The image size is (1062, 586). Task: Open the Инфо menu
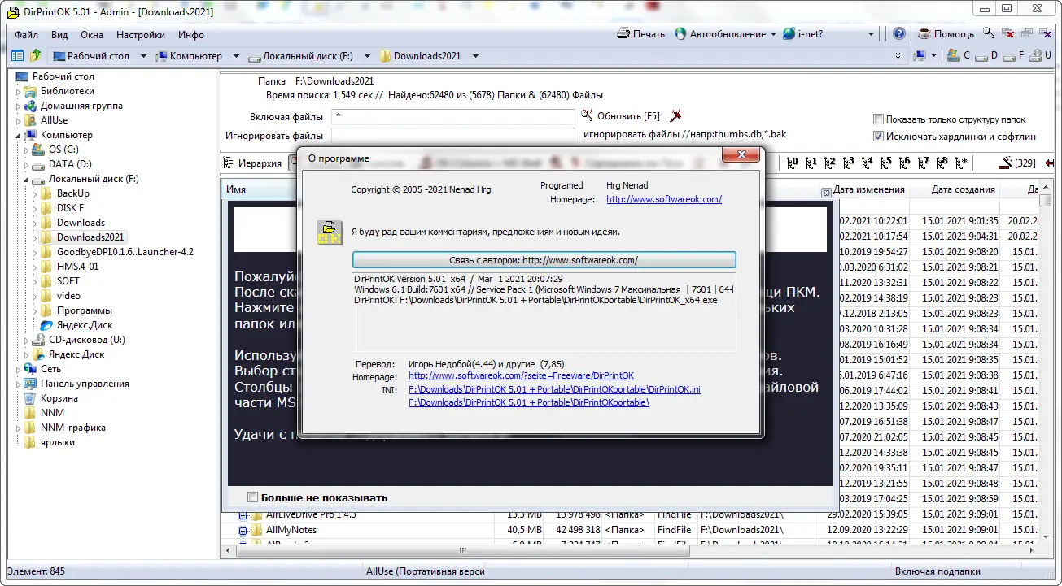click(191, 35)
